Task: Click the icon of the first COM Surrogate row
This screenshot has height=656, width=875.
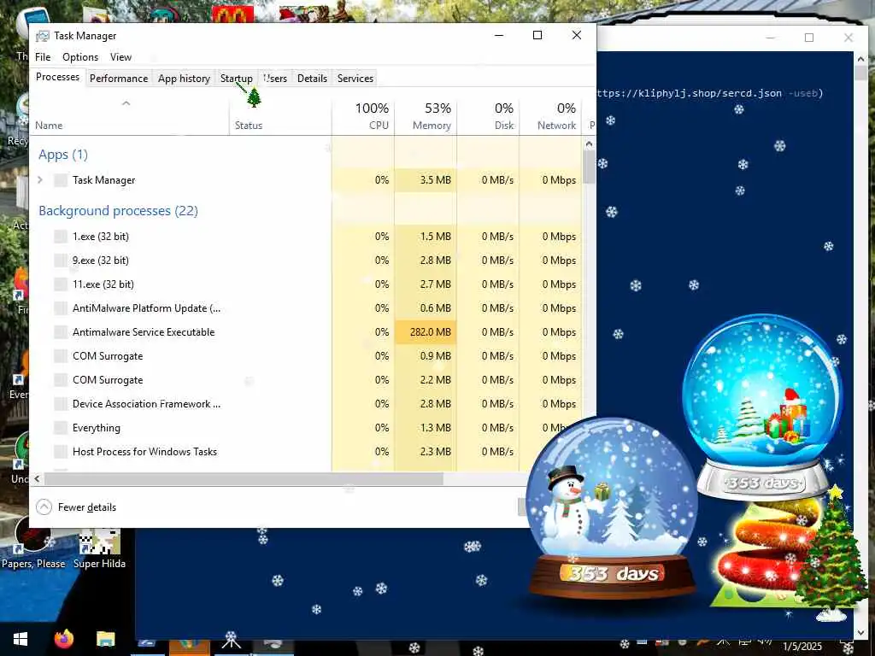Action: (61, 356)
